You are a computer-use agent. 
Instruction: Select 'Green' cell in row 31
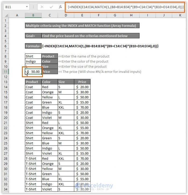[50, 174]
